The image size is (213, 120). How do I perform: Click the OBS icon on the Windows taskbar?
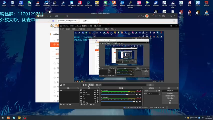(x=24, y=118)
